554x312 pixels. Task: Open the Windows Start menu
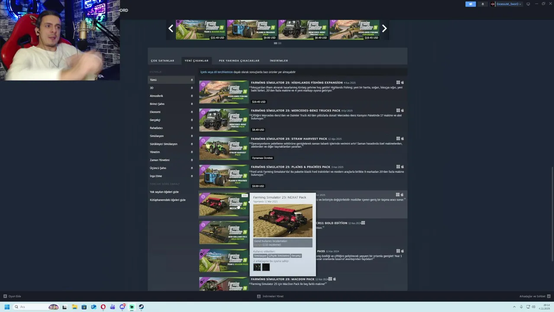(7, 307)
